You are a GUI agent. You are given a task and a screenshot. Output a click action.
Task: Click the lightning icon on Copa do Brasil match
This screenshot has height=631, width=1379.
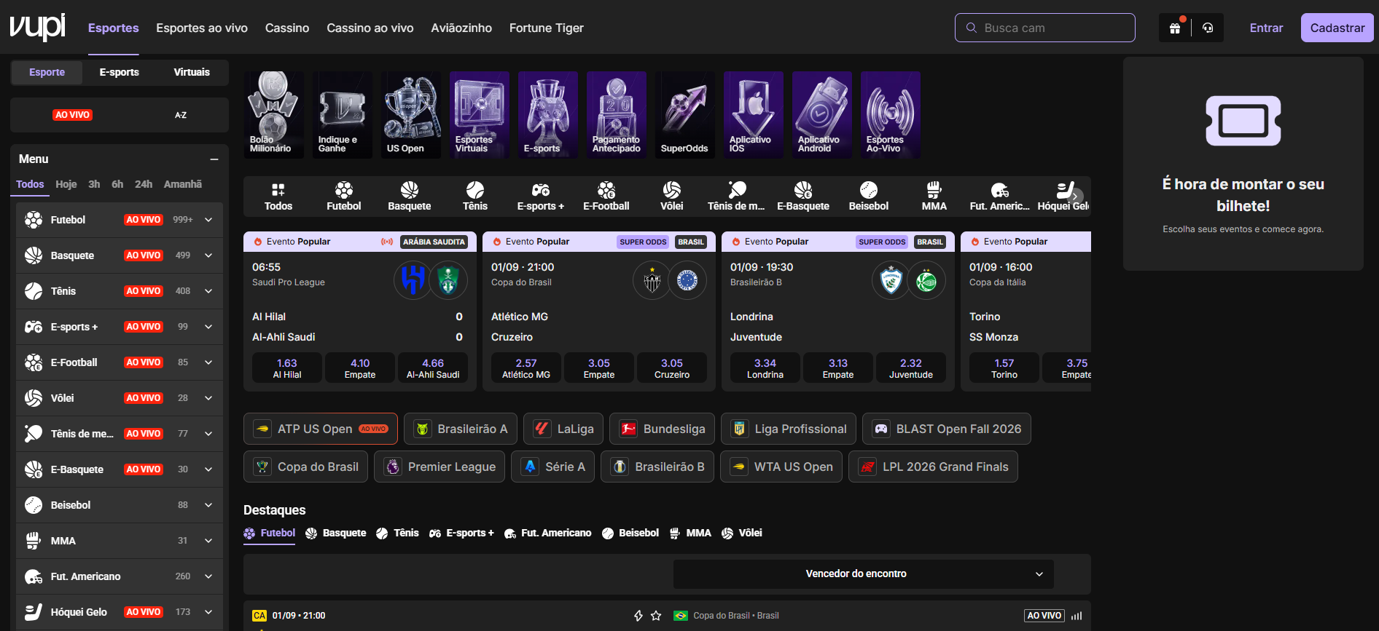[638, 616]
